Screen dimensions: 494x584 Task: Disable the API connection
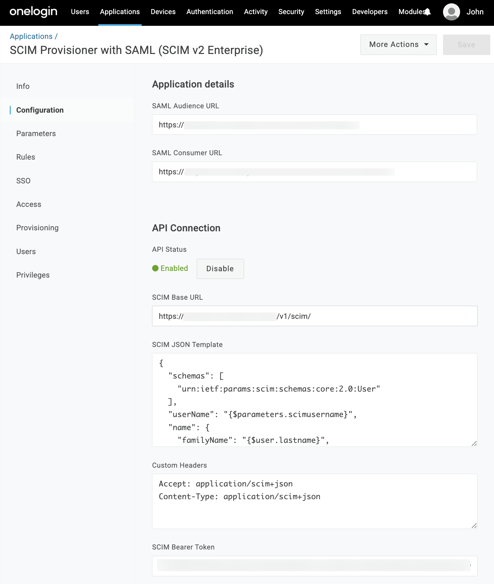coord(220,269)
